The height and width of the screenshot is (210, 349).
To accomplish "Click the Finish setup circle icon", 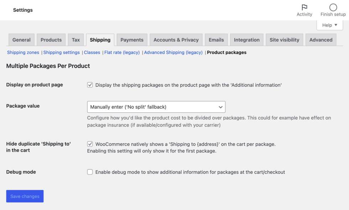I will (x=333, y=7).
